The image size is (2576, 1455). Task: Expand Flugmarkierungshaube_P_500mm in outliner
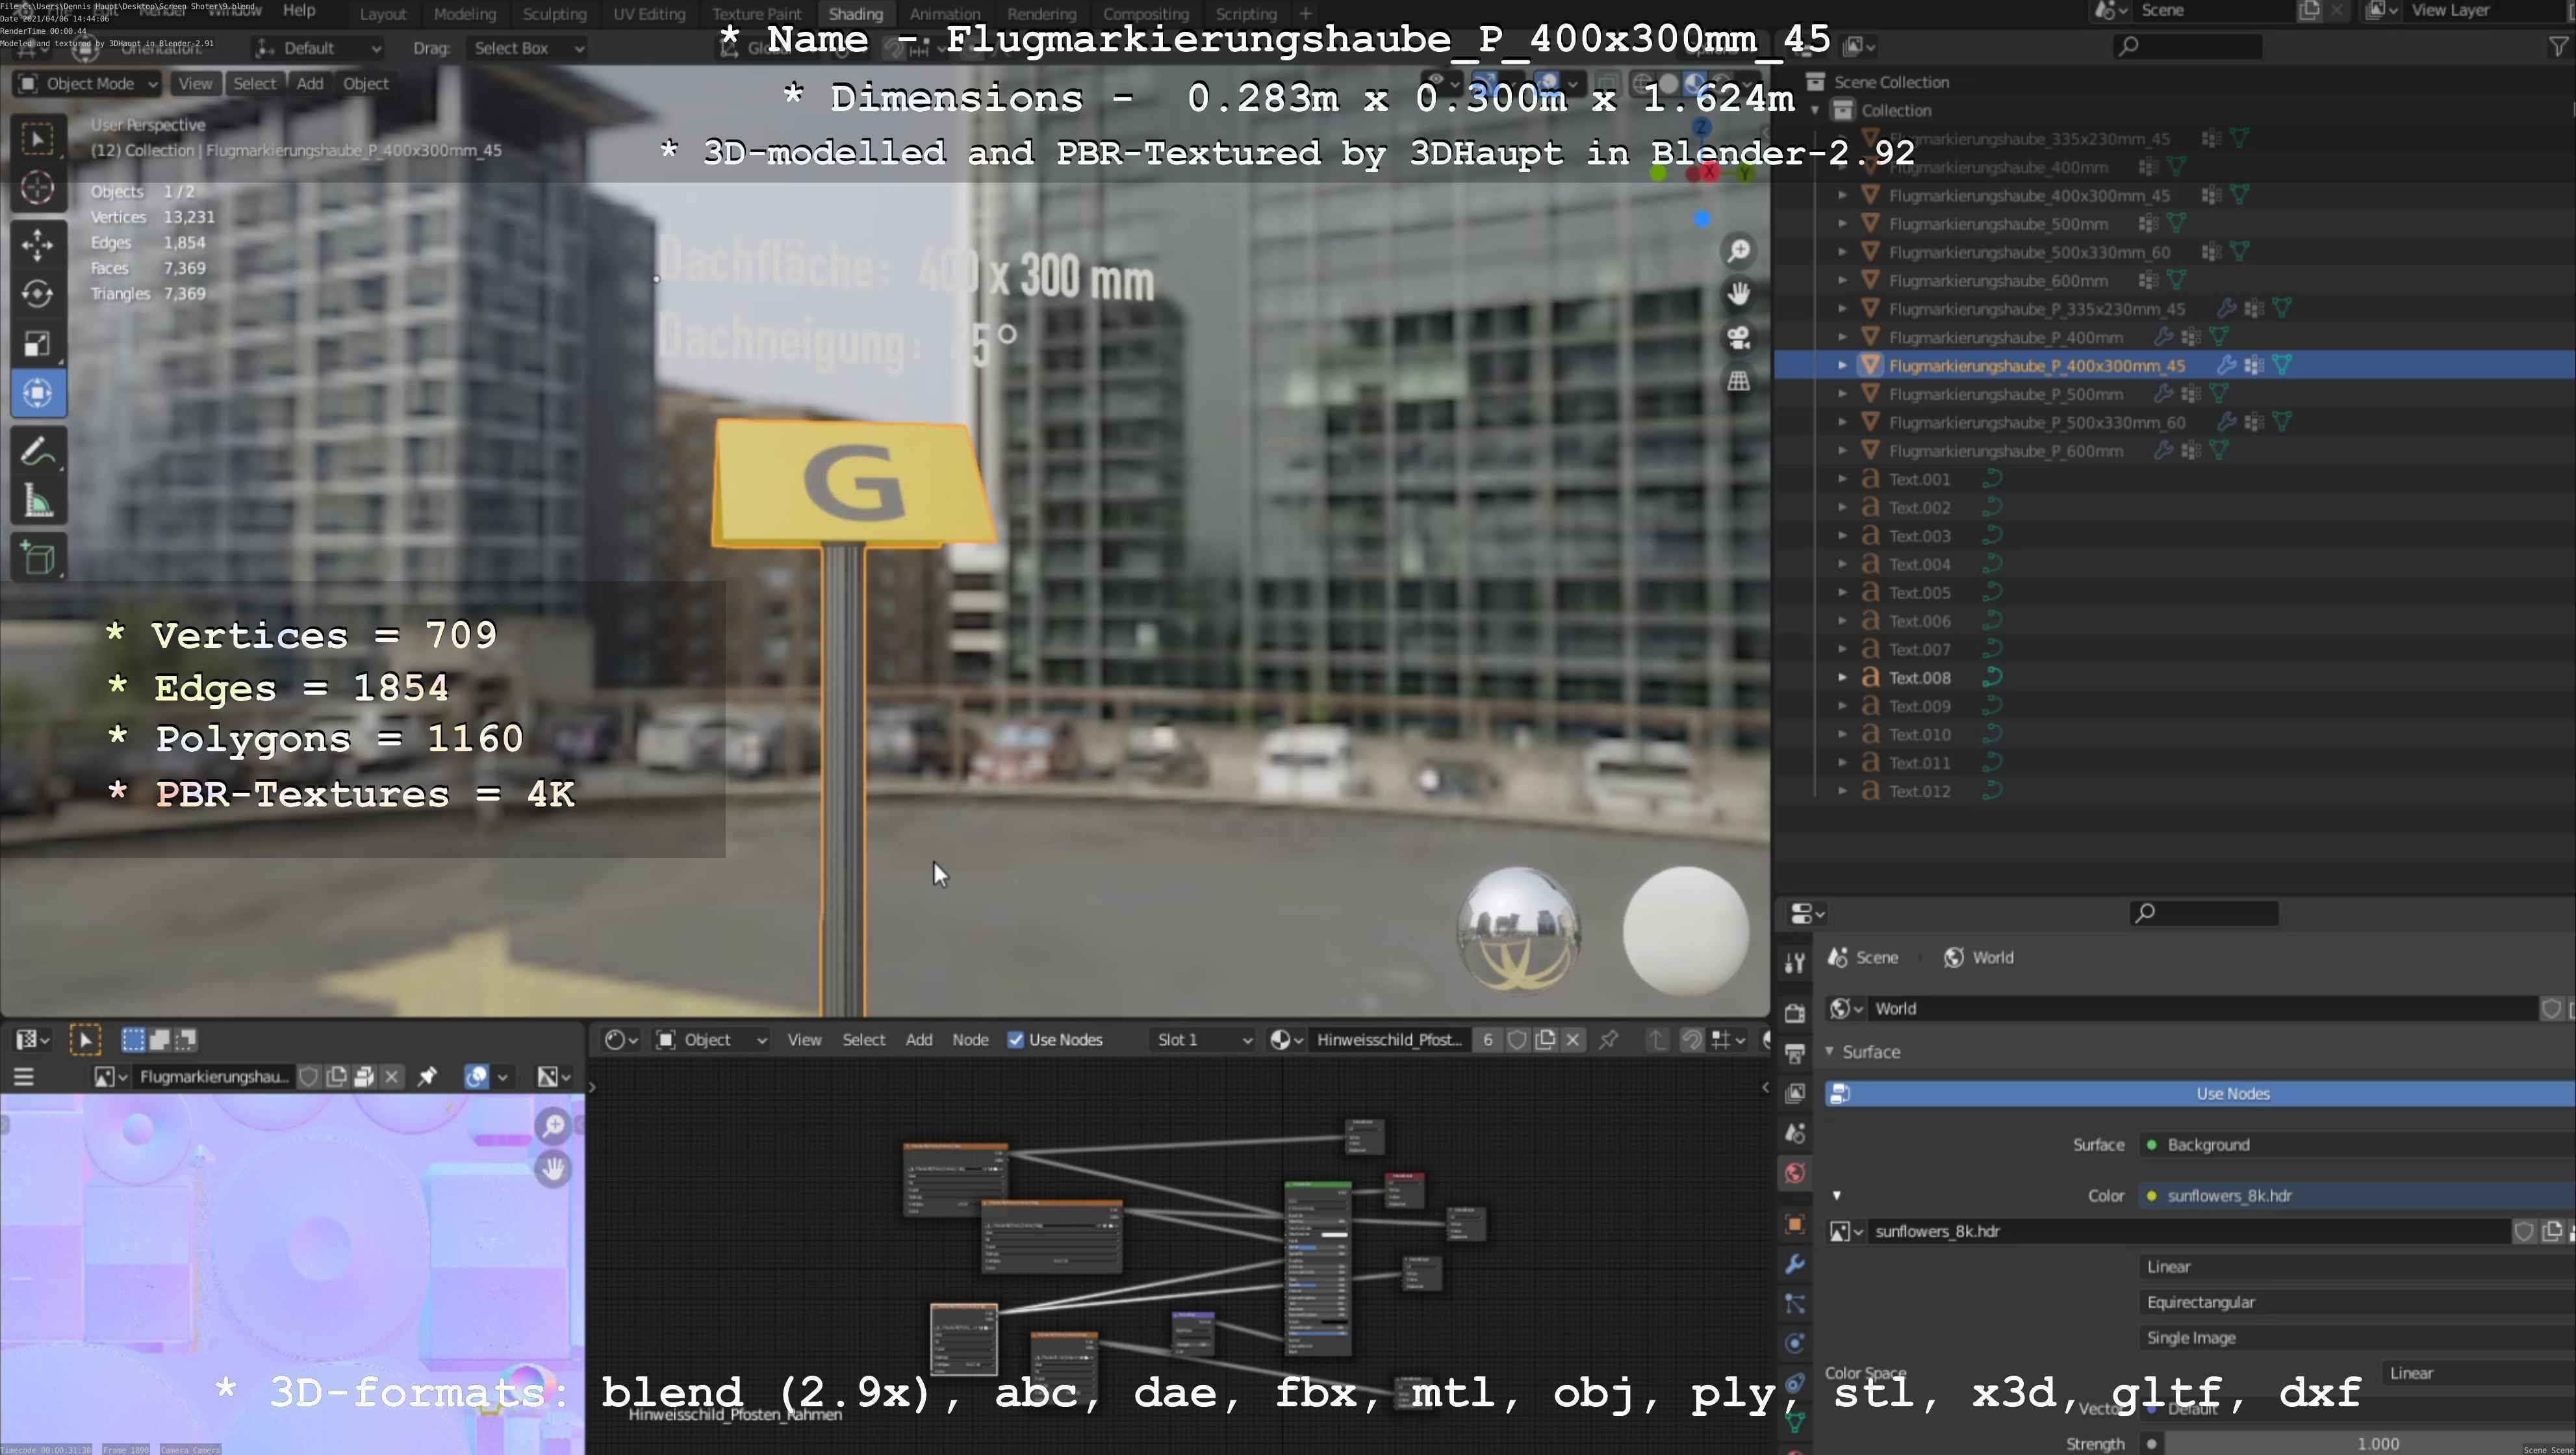[1842, 394]
